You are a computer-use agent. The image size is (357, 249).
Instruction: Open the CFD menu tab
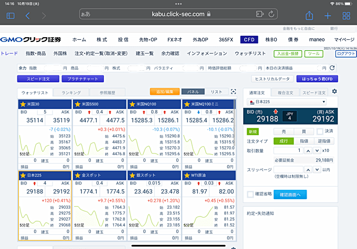[249, 39]
